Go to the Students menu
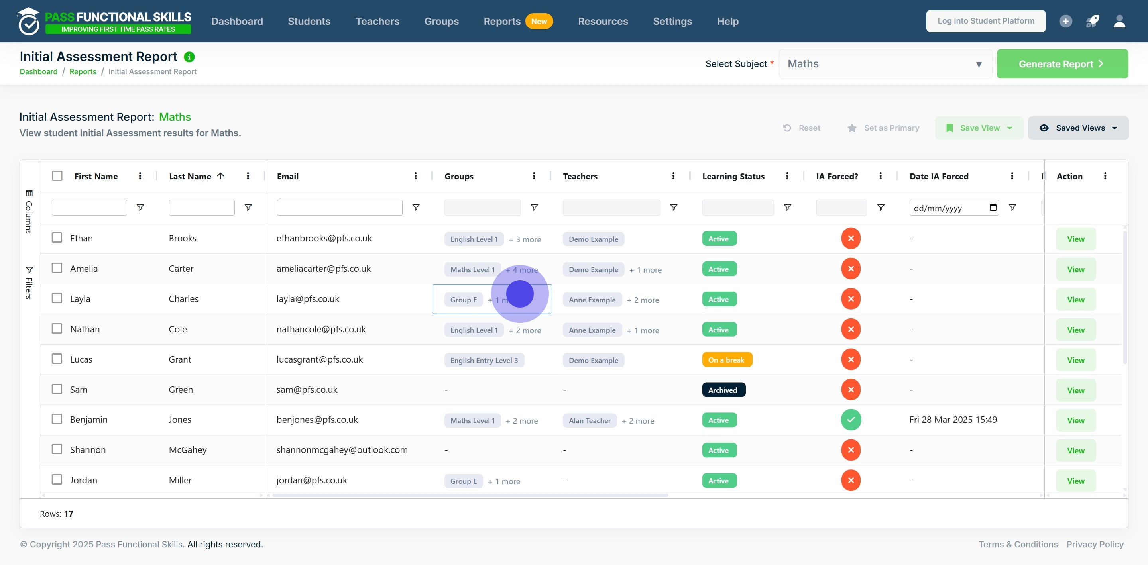1148x565 pixels. [309, 21]
